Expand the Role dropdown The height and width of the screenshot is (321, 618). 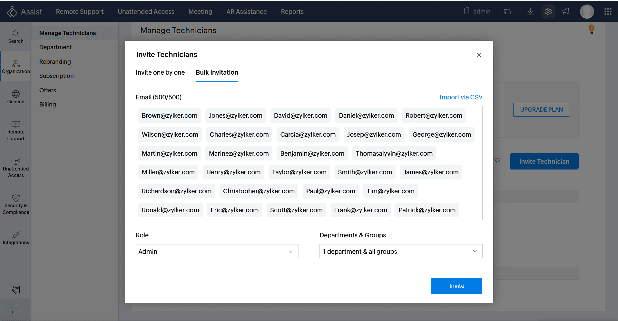click(x=217, y=251)
